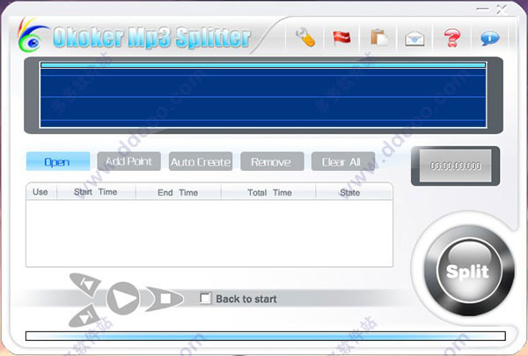Image resolution: width=528 pixels, height=356 pixels.
Task: Click the bottom progress bar
Action: (266, 336)
